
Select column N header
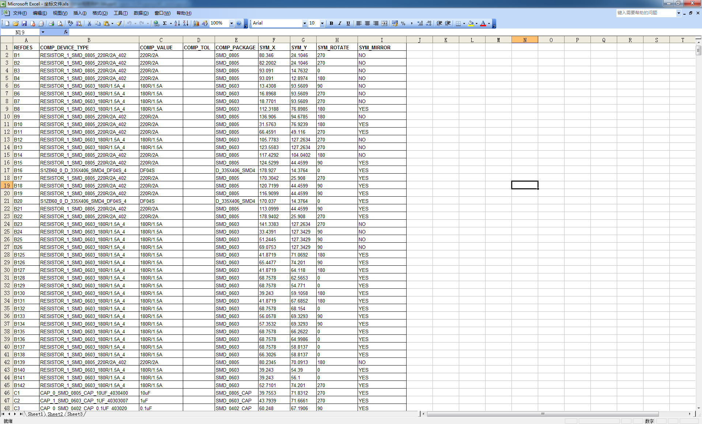coord(525,40)
